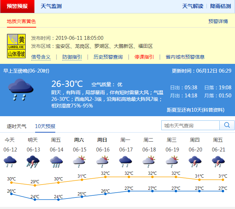Select the 地质灾害黄色 warning tab

(21, 21)
